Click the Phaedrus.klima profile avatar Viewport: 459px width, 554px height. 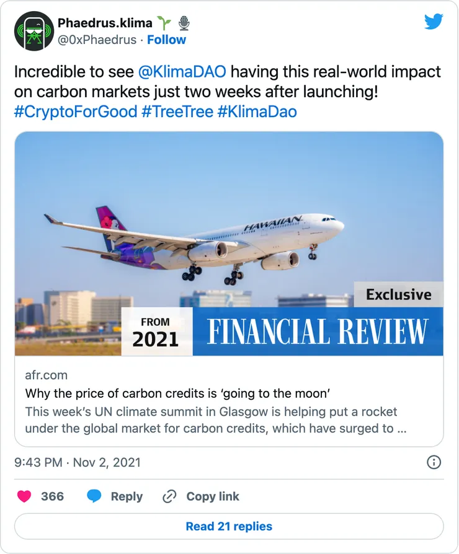pyautogui.click(x=33, y=32)
